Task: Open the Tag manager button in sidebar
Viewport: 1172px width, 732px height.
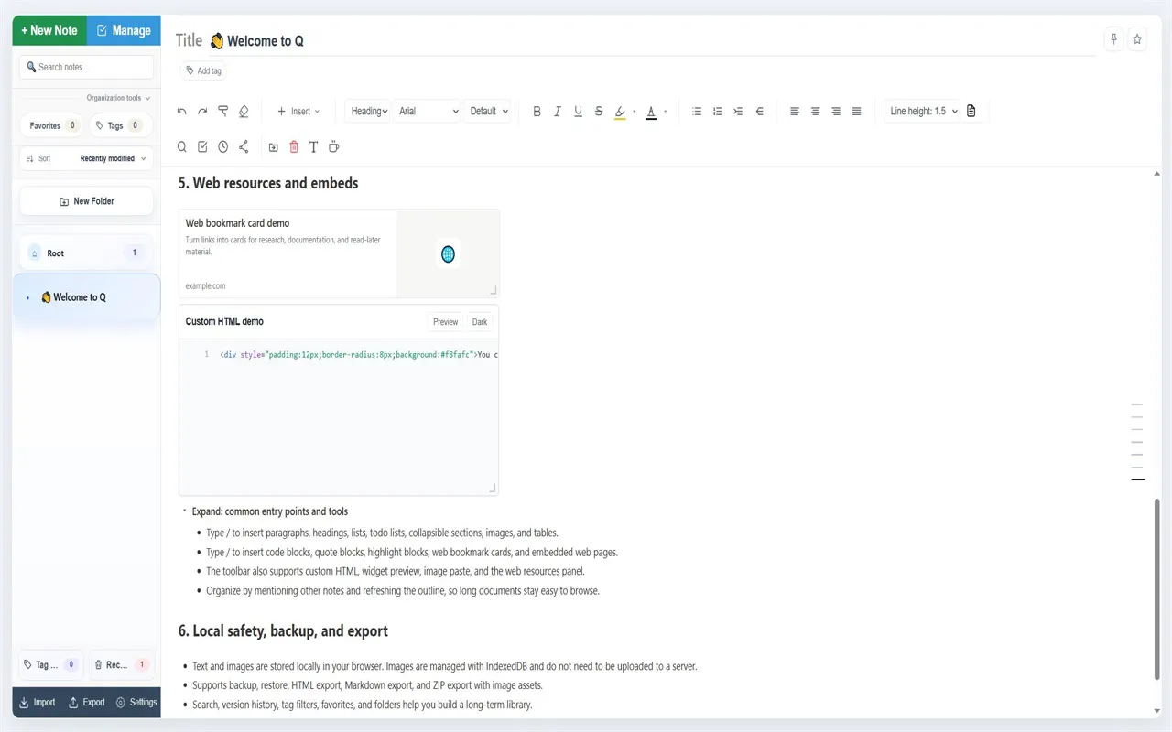Action: tap(51, 665)
